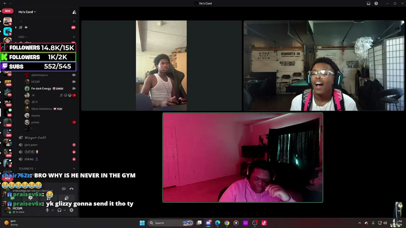406x228 pixels.
Task: Jump to new mentions via top NEW pill
Action: click(8, 11)
